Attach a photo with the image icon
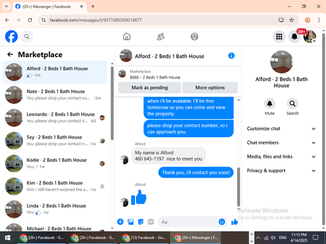Image resolution: width=326 pixels, height=244 pixels. 130,222
